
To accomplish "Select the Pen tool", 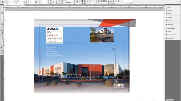I will (2, 20).
